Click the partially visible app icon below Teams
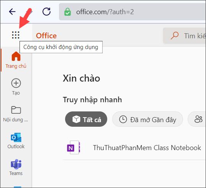Viewport: 206px width, 188px height. click(18, 187)
